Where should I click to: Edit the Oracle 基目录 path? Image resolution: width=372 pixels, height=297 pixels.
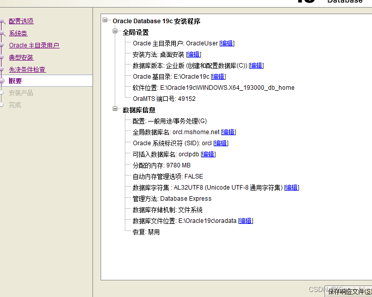218,77
